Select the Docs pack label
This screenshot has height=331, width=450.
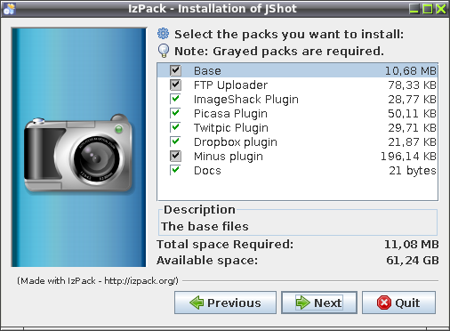[207, 171]
